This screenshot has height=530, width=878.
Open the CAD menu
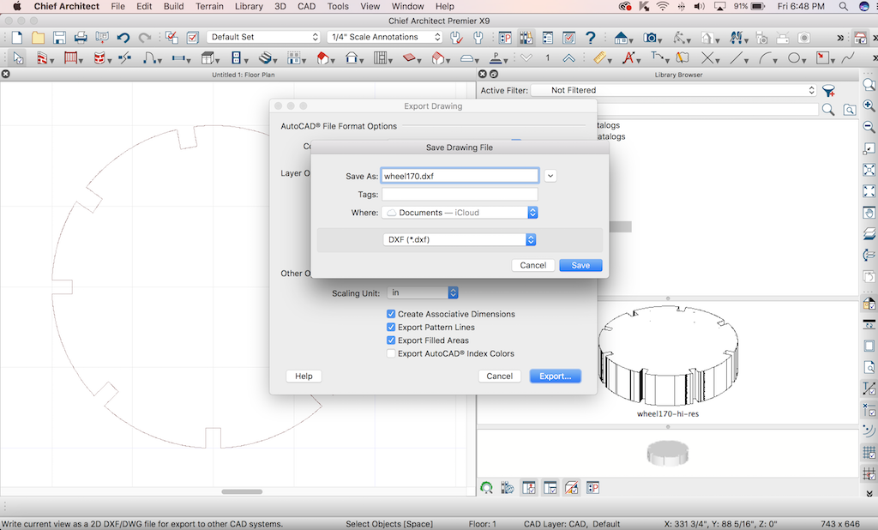tap(306, 6)
